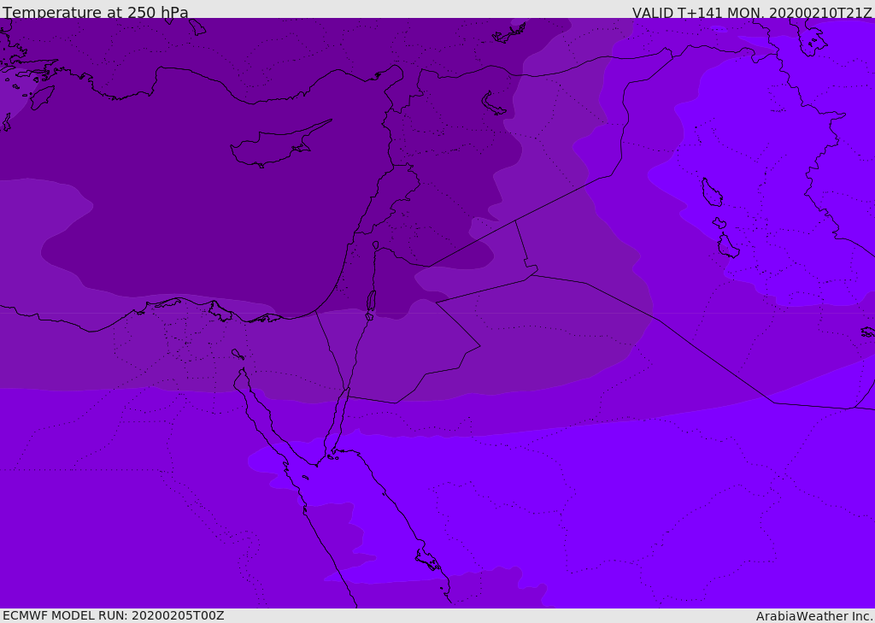Screen dimensions: 875x623
Task: Click the 'Temperature at 250 hPa' title text
Action: [96, 12]
